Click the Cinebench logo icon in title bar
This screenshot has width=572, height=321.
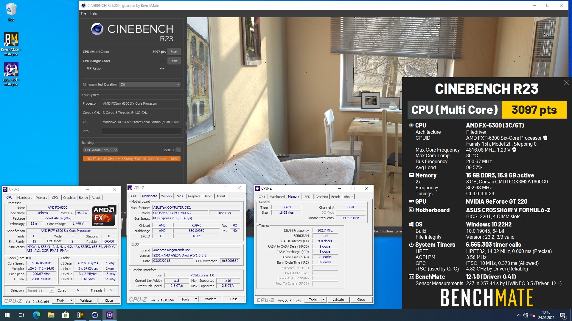[83, 5]
